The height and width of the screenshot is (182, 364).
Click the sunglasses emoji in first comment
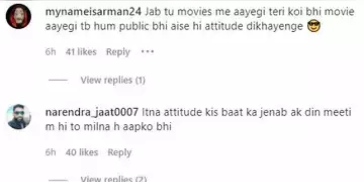[313, 26]
